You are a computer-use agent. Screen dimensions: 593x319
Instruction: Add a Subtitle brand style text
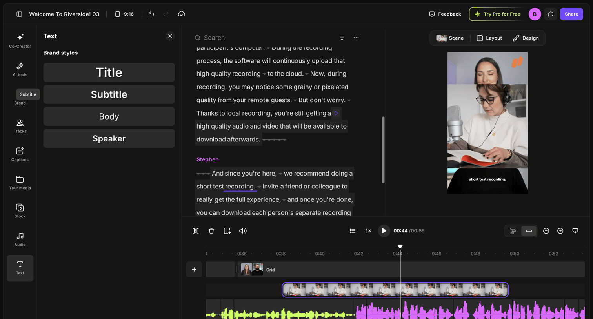pos(109,94)
